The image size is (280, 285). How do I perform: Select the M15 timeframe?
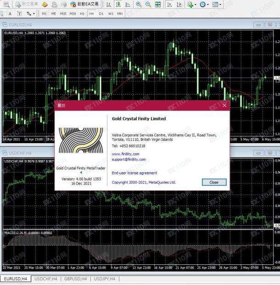click(63, 14)
